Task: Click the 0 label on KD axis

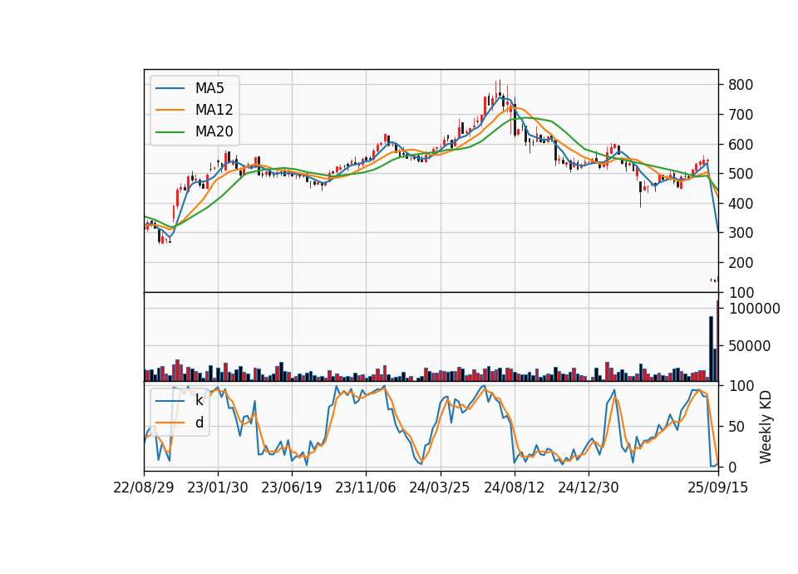Action: coord(731,467)
